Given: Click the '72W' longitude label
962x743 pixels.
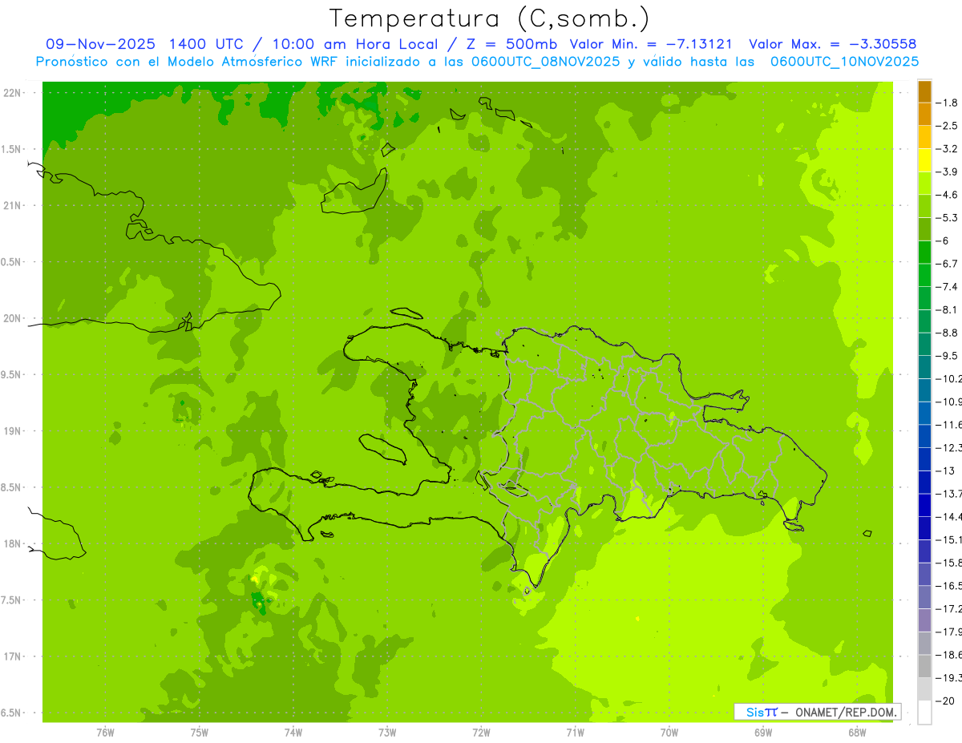Looking at the screenshot, I should point(482,733).
